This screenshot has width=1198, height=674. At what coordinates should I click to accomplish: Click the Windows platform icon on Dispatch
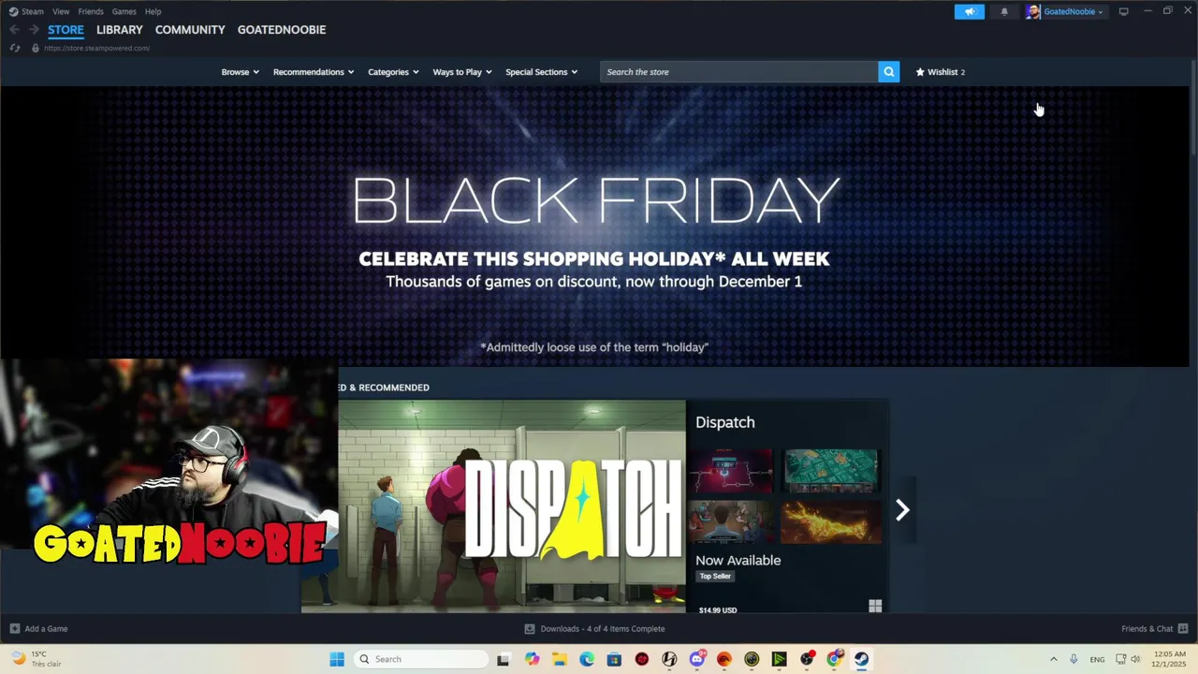click(x=875, y=607)
